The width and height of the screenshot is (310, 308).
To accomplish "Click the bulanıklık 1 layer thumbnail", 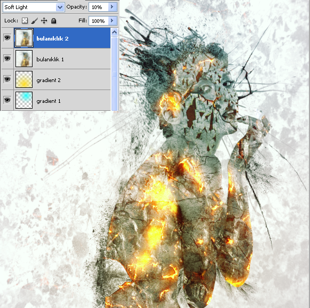I will coord(24,59).
